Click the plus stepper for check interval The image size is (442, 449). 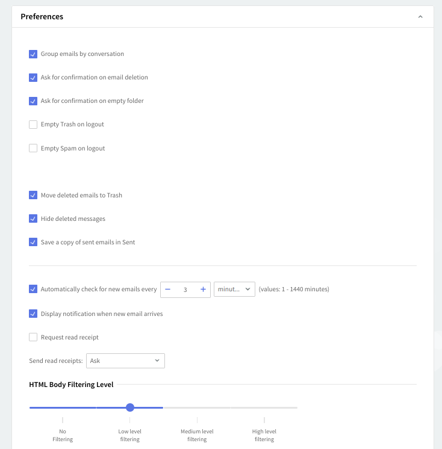tap(203, 290)
